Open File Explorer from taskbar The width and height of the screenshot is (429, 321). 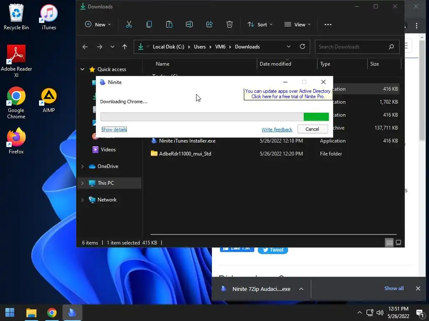pos(31,313)
